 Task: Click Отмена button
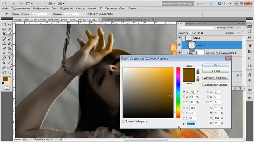pos(216,71)
